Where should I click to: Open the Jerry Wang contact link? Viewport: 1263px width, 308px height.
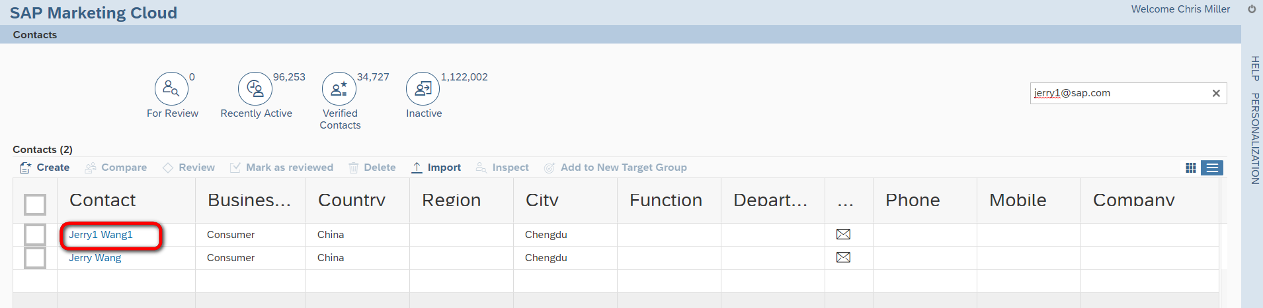point(95,258)
